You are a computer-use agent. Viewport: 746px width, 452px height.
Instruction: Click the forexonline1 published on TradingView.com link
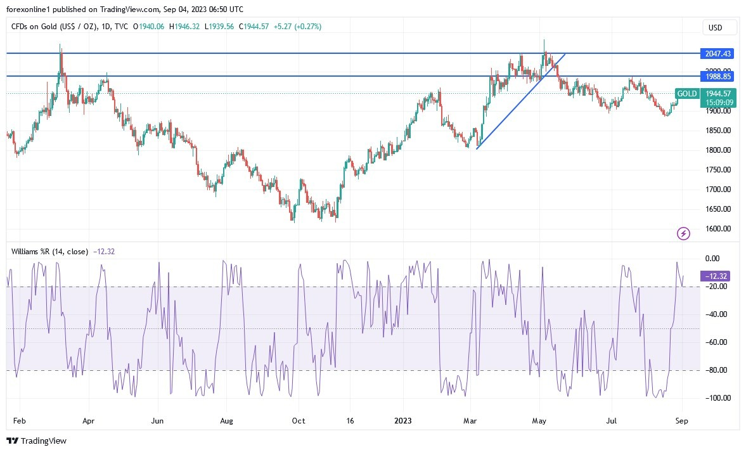click(x=70, y=10)
